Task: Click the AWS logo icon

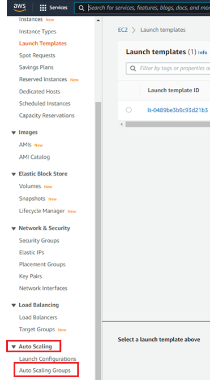Action: coord(20,8)
